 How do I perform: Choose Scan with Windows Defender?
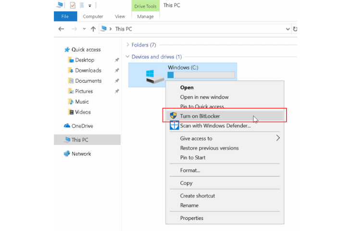[225, 126]
